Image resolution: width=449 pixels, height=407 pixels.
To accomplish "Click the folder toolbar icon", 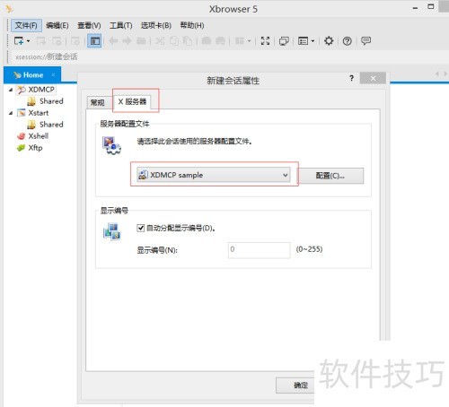I will 141,40.
